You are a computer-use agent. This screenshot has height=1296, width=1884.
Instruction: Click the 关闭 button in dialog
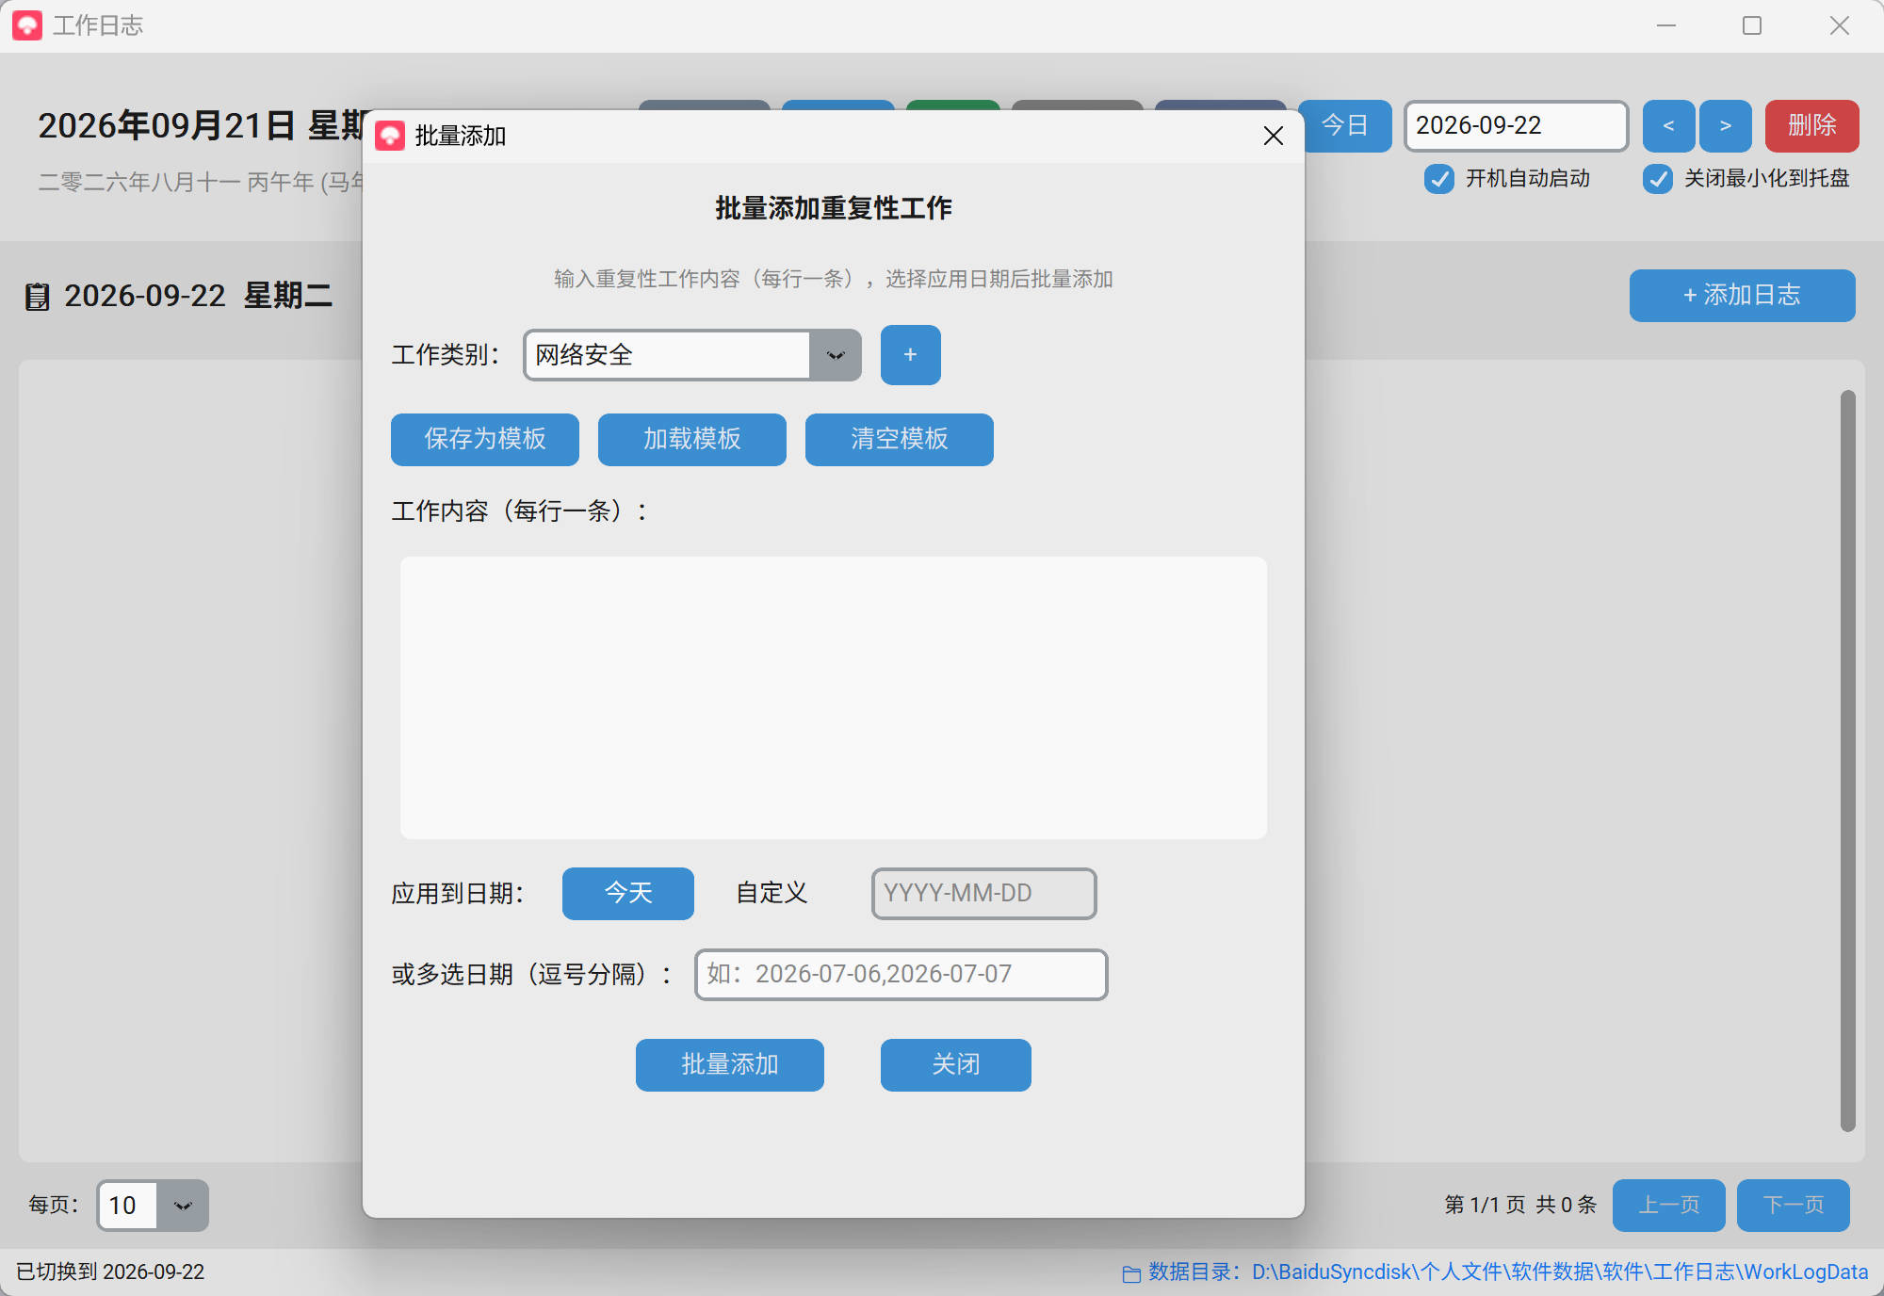[956, 1064]
